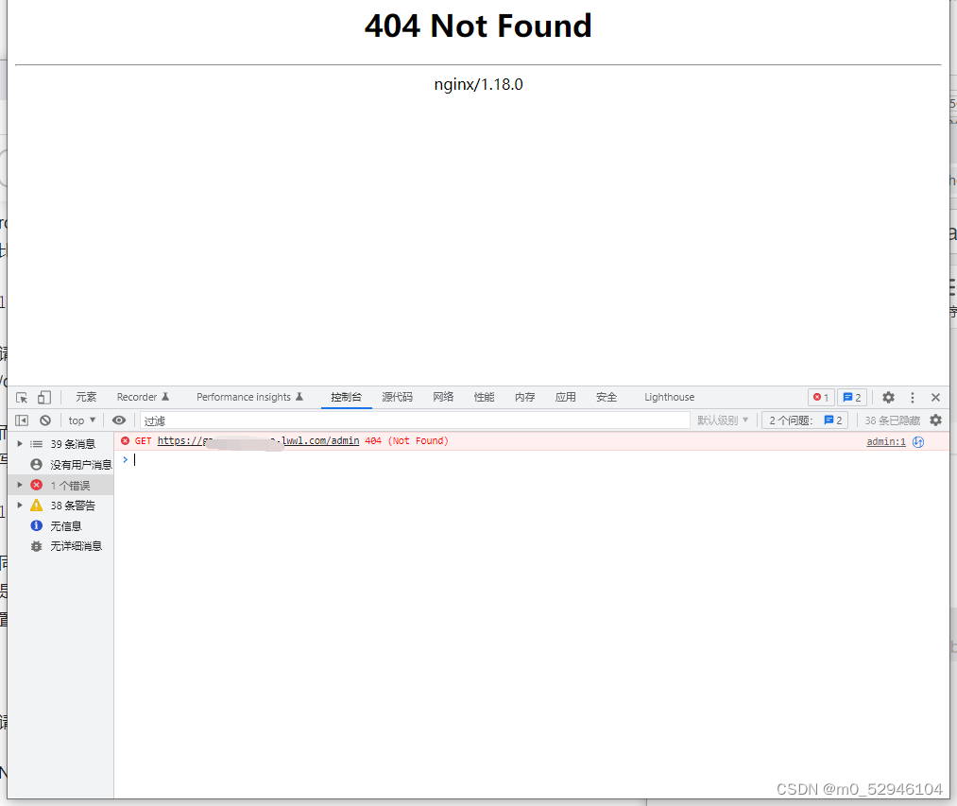Switch to the 元素 tab
Image resolution: width=957 pixels, height=806 pixels.
pos(86,397)
